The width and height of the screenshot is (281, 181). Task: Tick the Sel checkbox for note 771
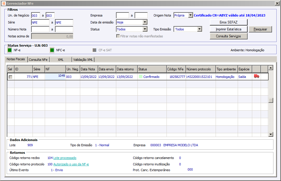10,77
